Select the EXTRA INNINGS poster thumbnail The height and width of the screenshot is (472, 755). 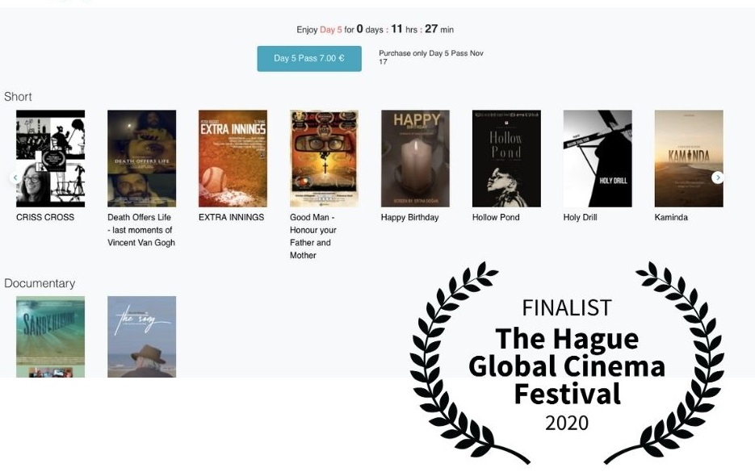233,159
